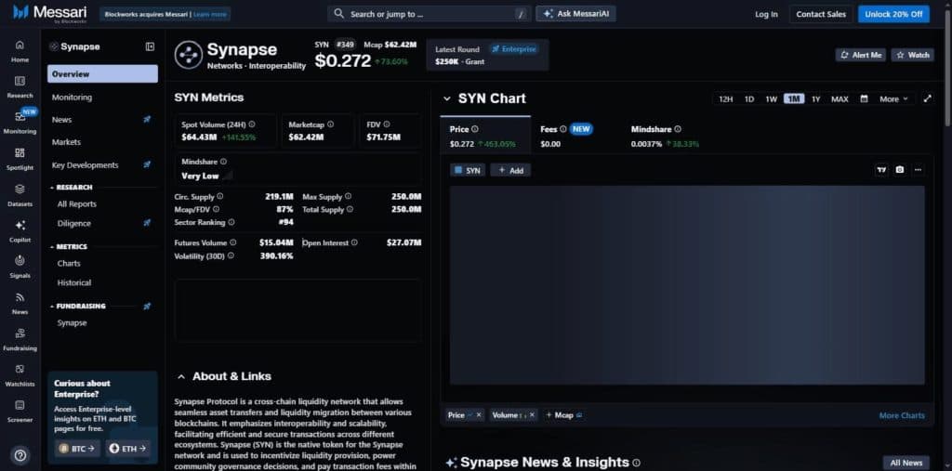Image resolution: width=952 pixels, height=471 pixels.
Task: Collapse the About & Links section
Action: (x=181, y=377)
